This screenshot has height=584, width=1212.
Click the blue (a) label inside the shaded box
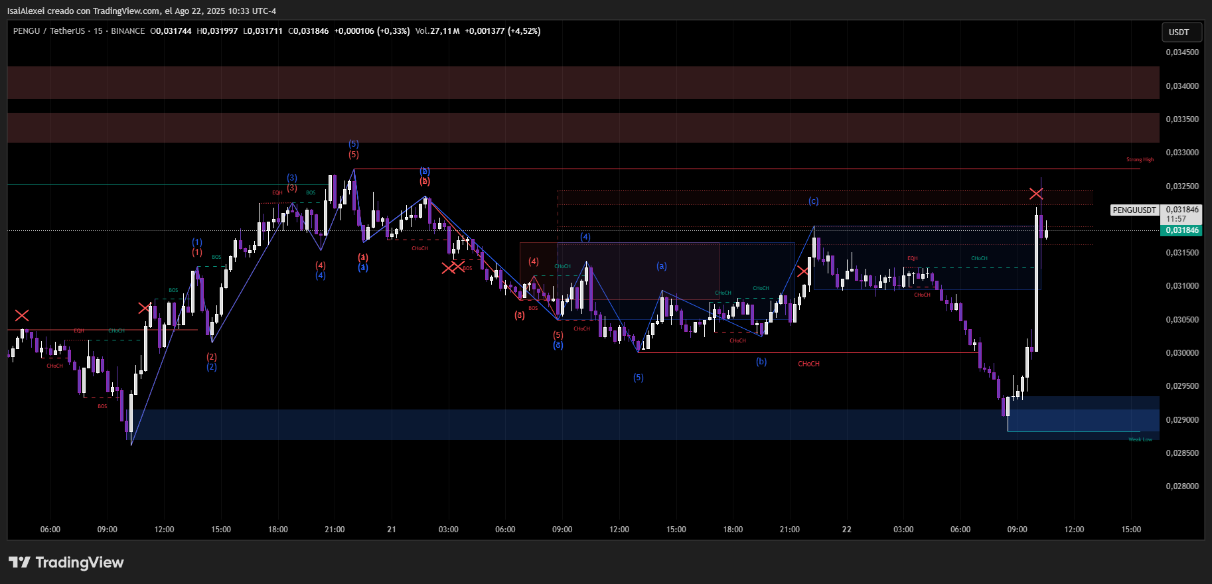pos(661,266)
